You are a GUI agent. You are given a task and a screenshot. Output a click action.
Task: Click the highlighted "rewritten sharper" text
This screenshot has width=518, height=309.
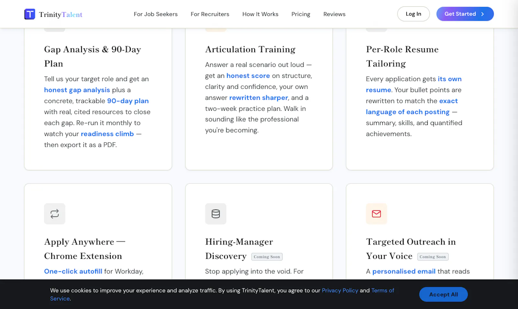[x=259, y=98]
